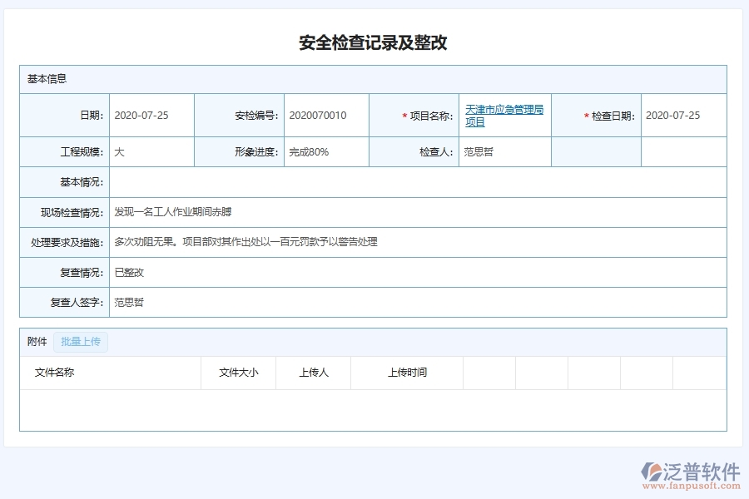Select the 复查人签字 signature 范思哲

[x=129, y=302]
